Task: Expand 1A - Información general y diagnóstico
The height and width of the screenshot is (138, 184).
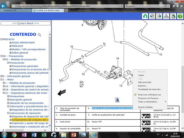Action: pos(4,86)
